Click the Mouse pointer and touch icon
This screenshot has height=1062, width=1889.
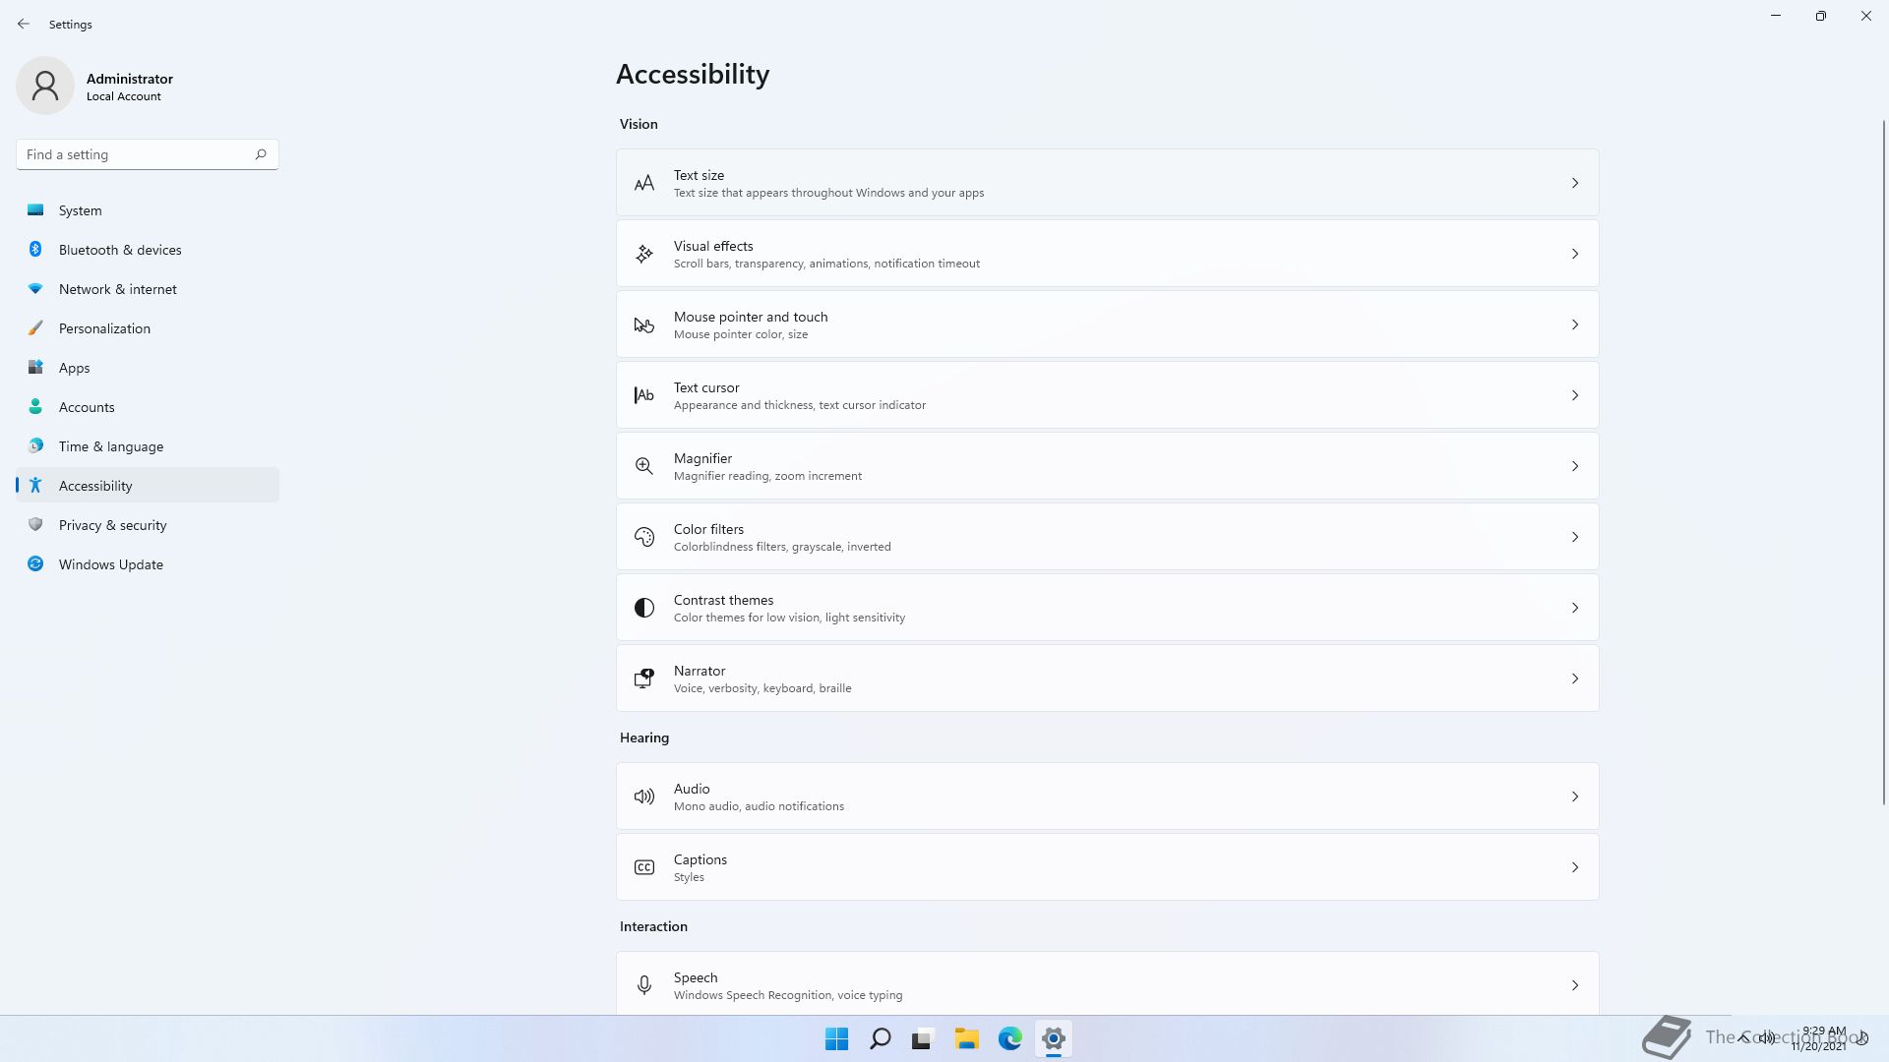coord(644,324)
